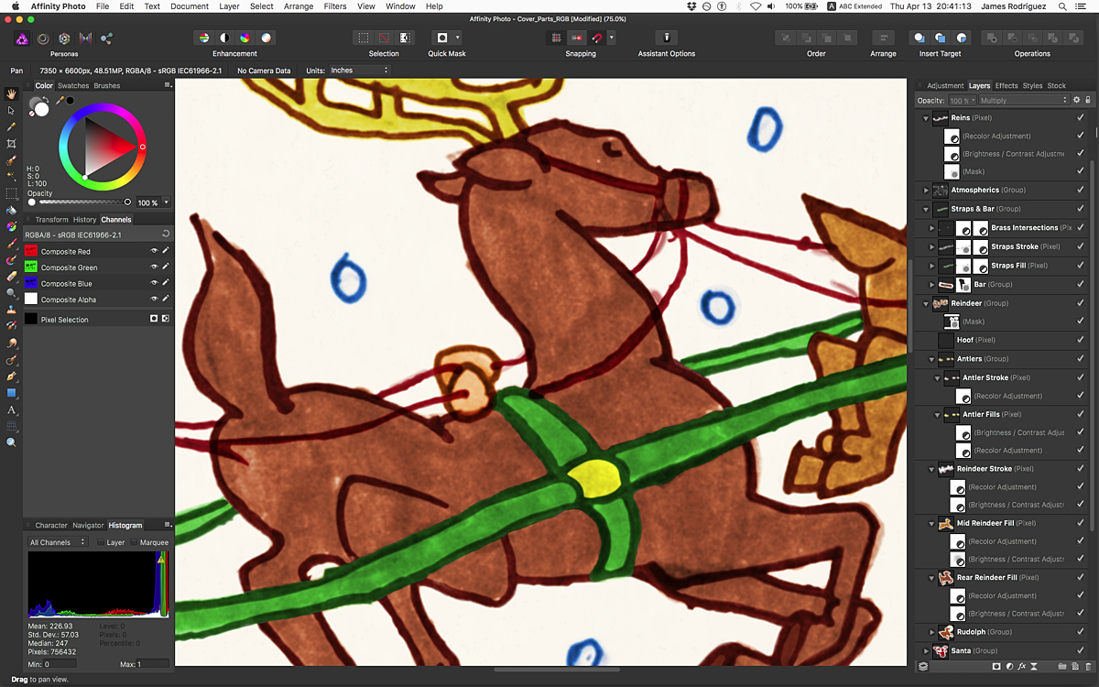Open the Filters menu

point(334,6)
